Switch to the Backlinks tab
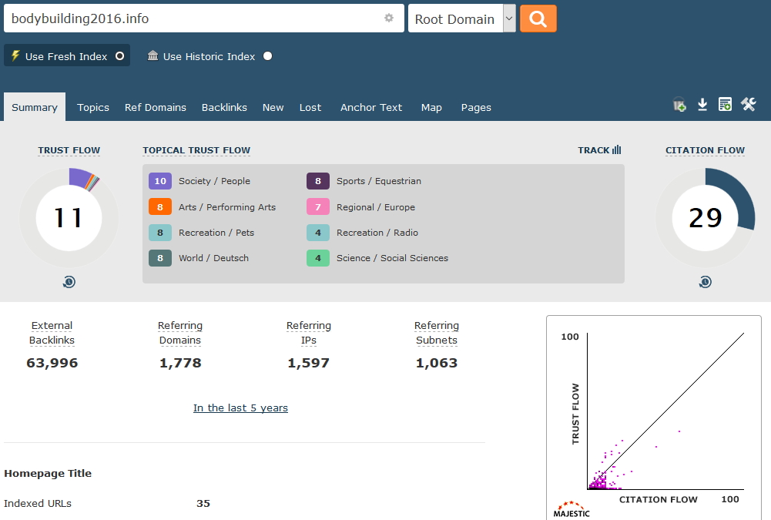Image resolution: width=771 pixels, height=520 pixels. [224, 108]
